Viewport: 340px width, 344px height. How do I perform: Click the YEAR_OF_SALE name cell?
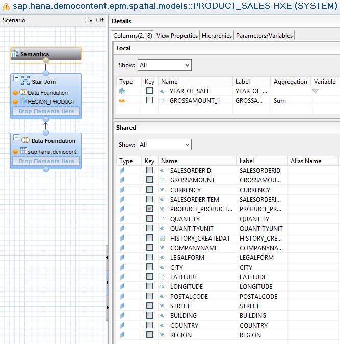tap(190, 91)
